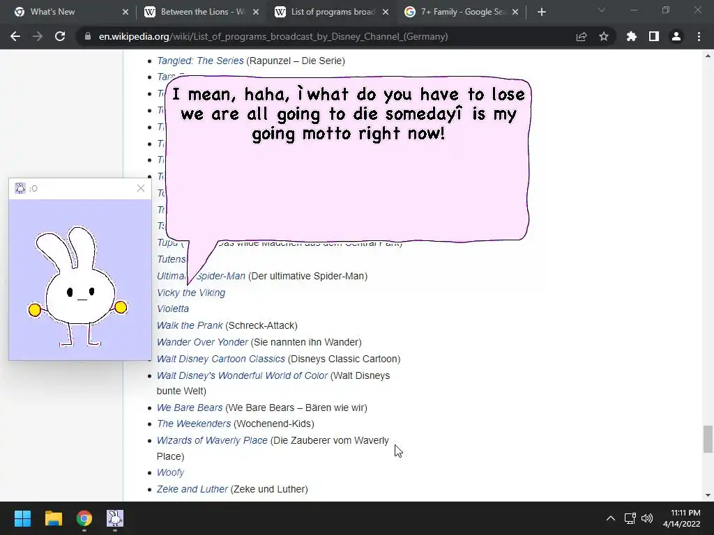This screenshot has width=714, height=535.
Task: Click the bunny app taskbar icon
Action: (115, 518)
